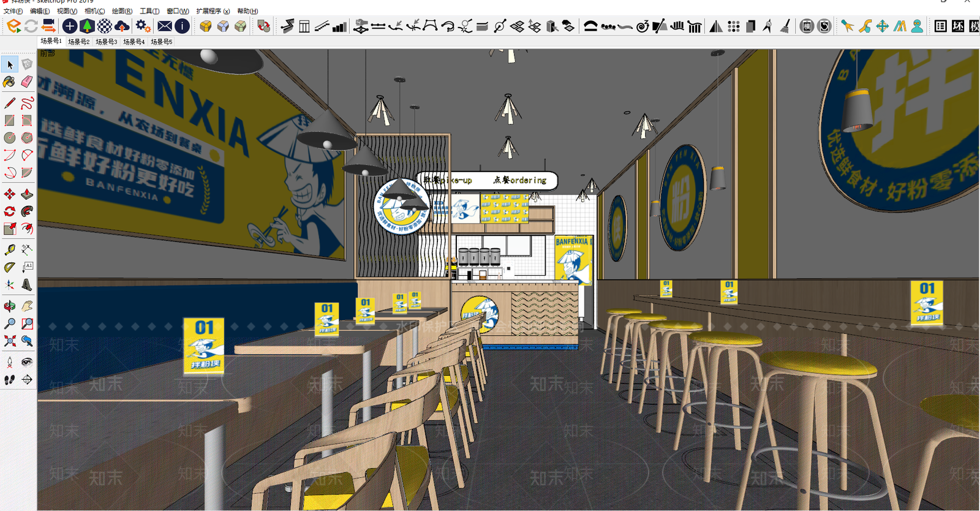Click the spiral plugin icon

(x=643, y=26)
